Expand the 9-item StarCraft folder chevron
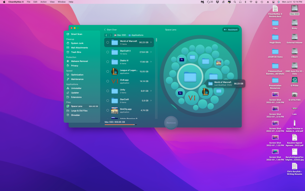Image resolution: width=305 pixels, height=191 pixels. pos(151,101)
